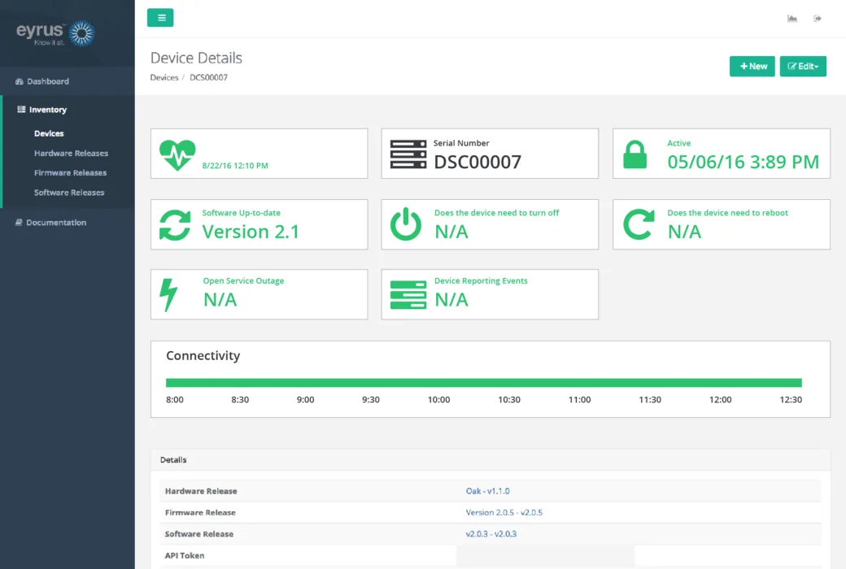Click the DSC00007 serial number value

pyautogui.click(x=478, y=162)
